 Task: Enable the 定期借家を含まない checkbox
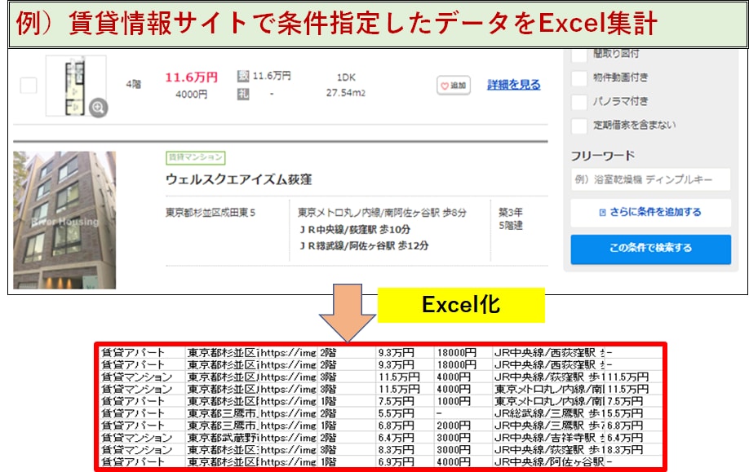coord(579,126)
